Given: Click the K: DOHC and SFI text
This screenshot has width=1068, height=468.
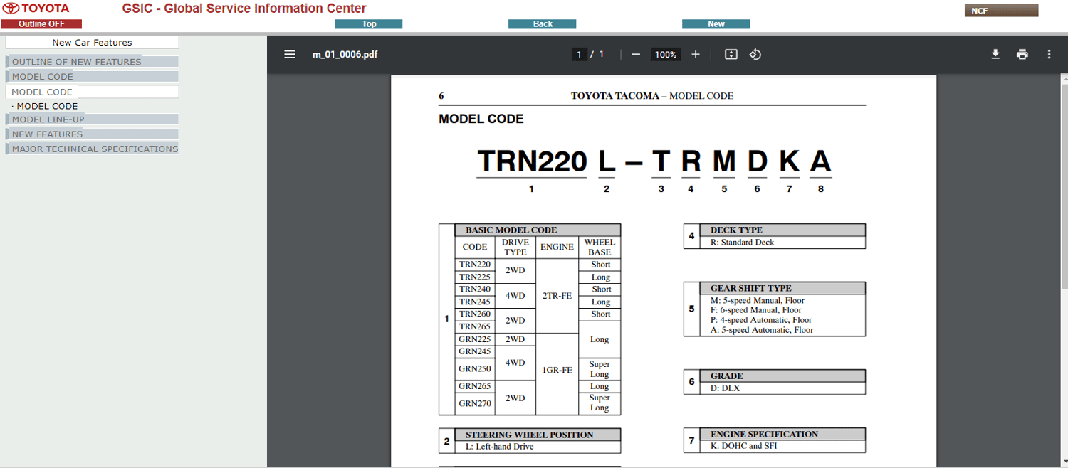Looking at the screenshot, I should click(x=743, y=446).
